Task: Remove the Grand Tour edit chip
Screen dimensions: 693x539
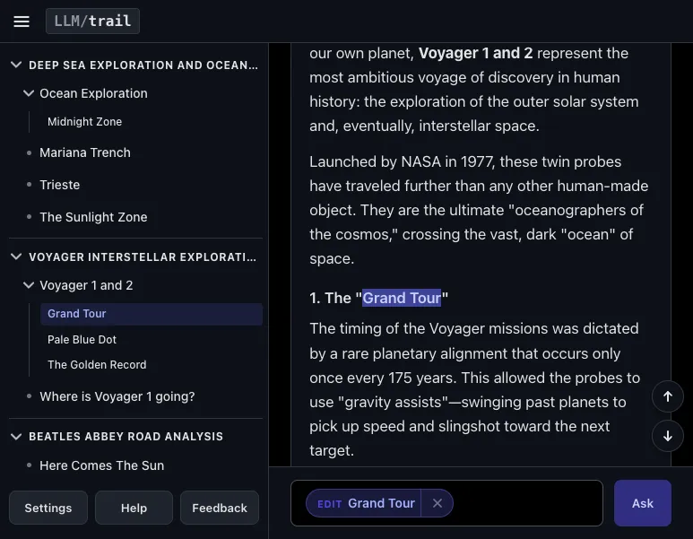Action: point(437,503)
